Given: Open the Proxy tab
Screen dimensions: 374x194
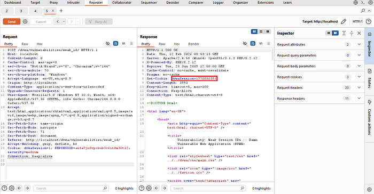Looking at the screenshot, I should coord(53,3).
